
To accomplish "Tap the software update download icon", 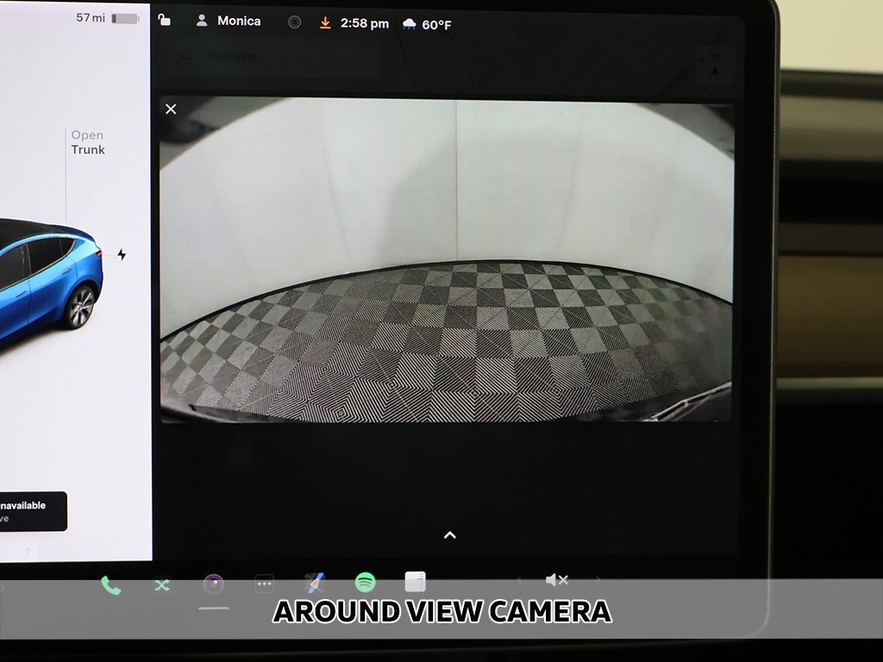I will 325,23.
